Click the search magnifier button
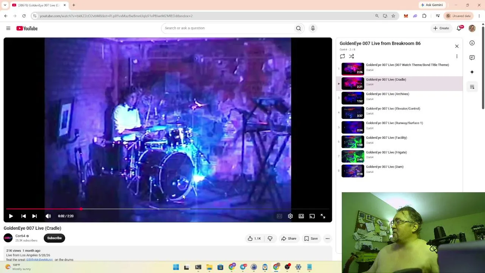This screenshot has width=485, height=273. [299, 28]
